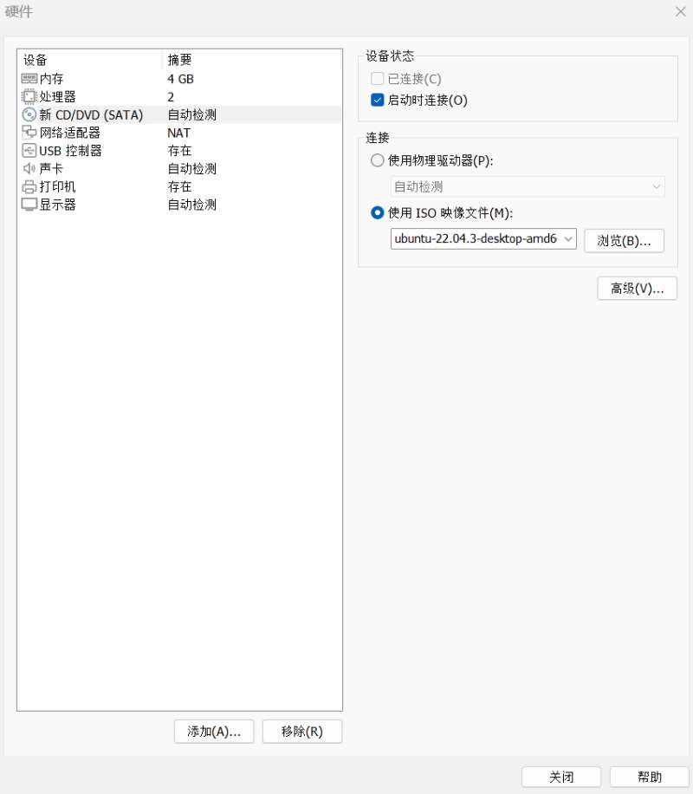Image resolution: width=693 pixels, height=794 pixels.
Task: Uncheck 启动时连接(O) connect at power on
Action: (x=377, y=100)
